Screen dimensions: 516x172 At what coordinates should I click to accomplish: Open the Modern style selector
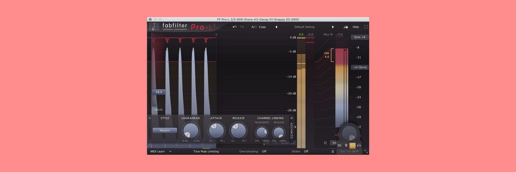(x=165, y=130)
